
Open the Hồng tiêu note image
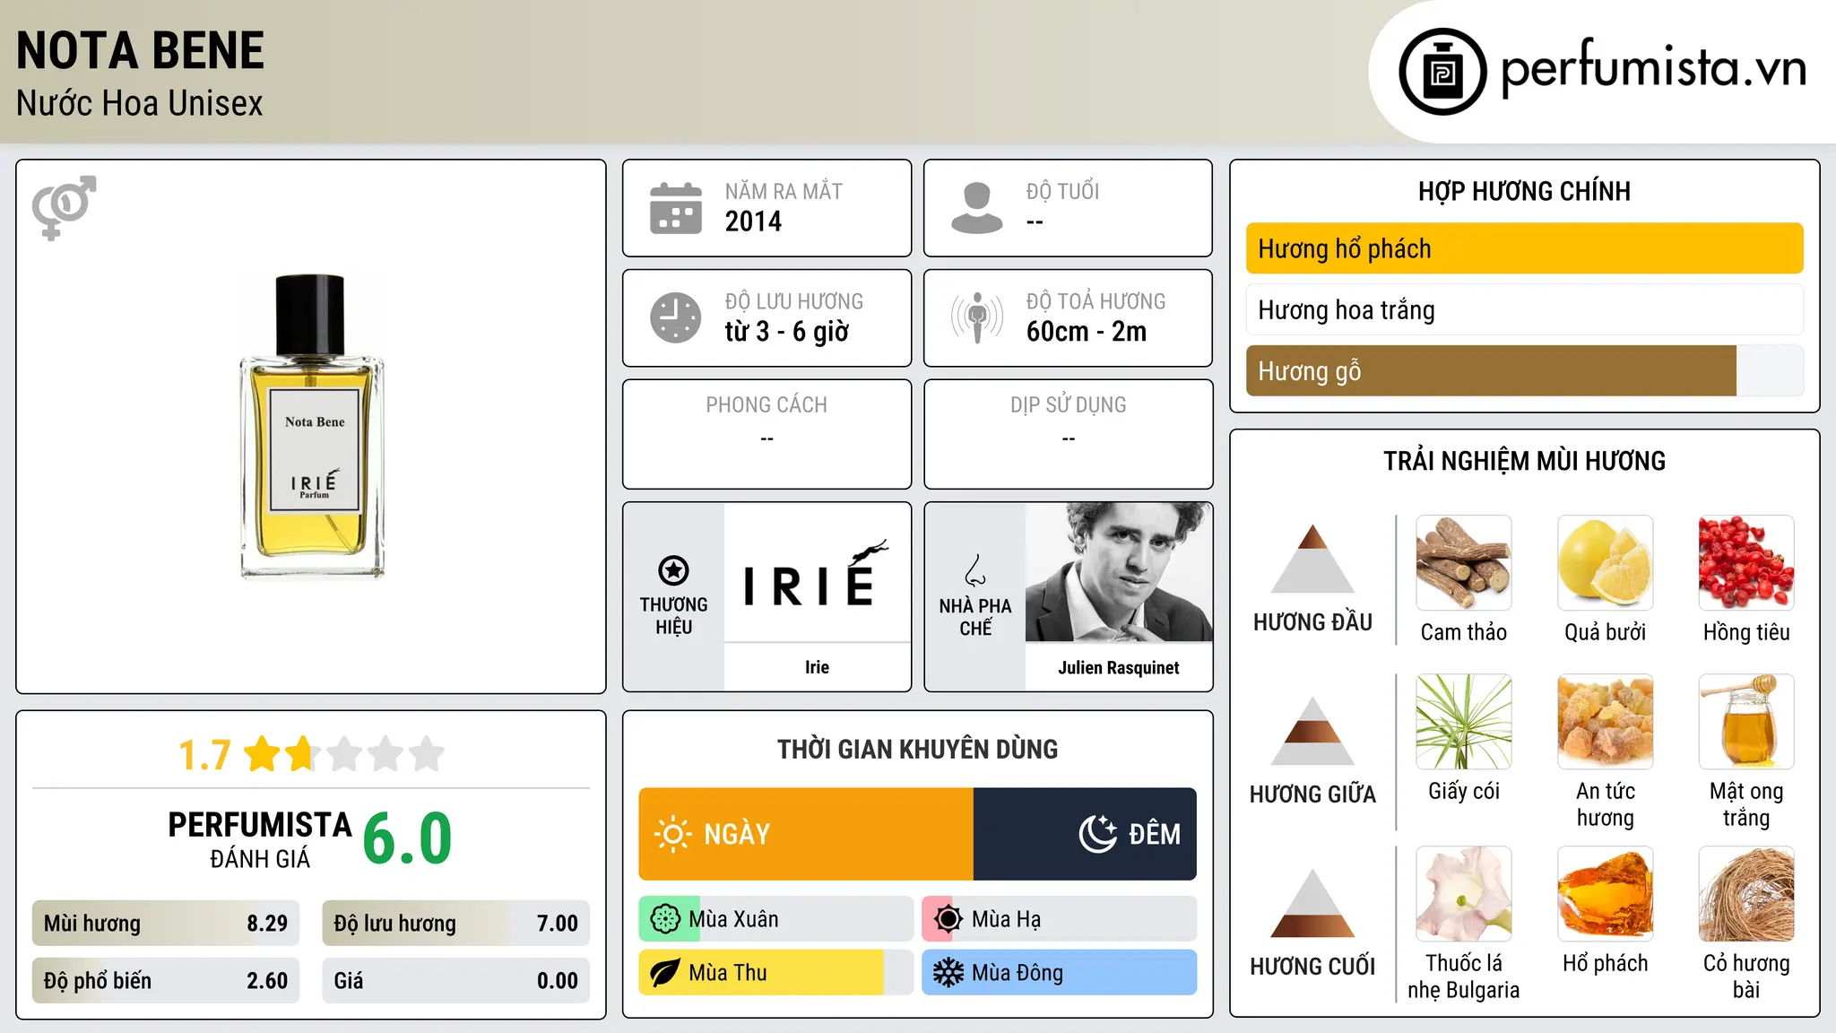pos(1746,563)
